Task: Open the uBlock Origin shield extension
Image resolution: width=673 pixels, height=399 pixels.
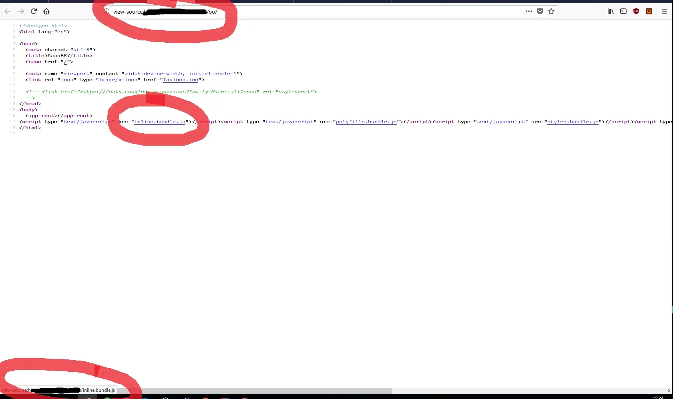Action: [x=636, y=11]
